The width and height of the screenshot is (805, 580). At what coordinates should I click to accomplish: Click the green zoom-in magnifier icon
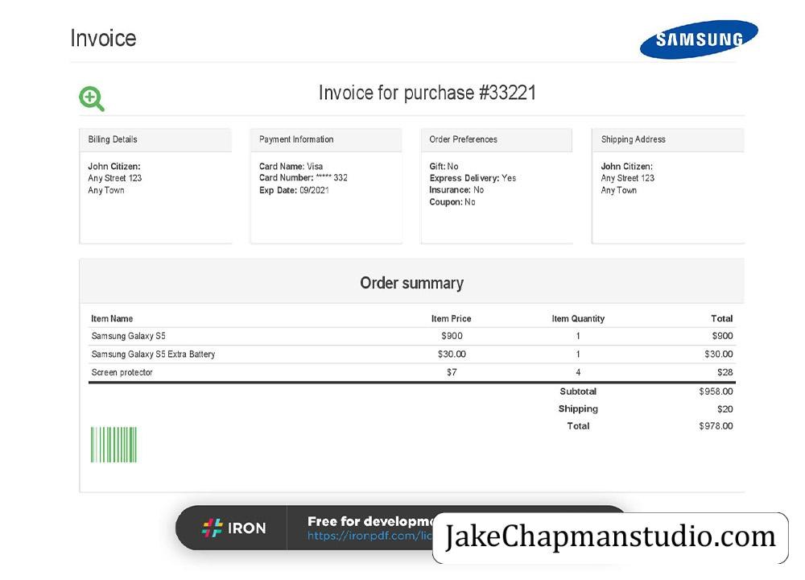pos(92,98)
